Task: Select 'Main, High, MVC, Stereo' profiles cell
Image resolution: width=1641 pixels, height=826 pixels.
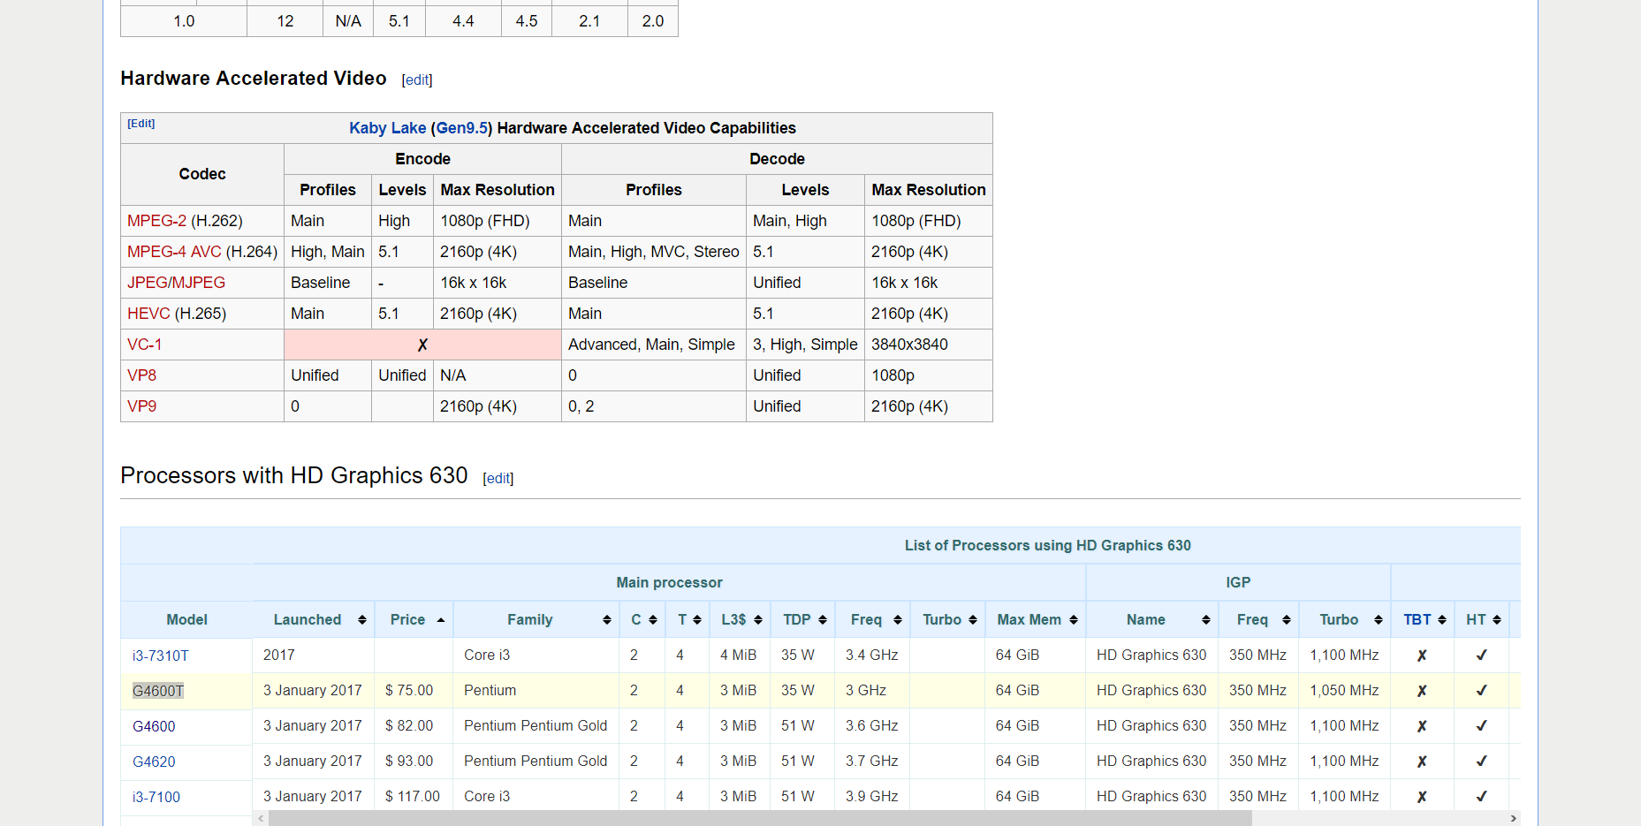Action: click(x=654, y=252)
